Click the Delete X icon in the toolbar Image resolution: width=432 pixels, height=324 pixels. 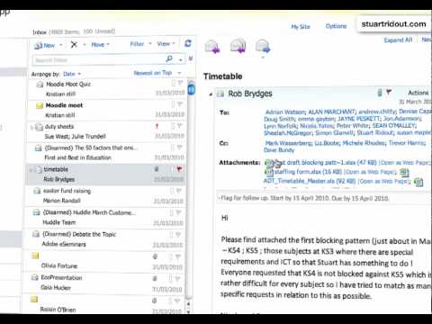(74, 45)
